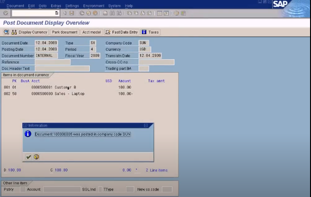Click the New co.code input field
Screen dimensions: 311x197
[167, 189]
